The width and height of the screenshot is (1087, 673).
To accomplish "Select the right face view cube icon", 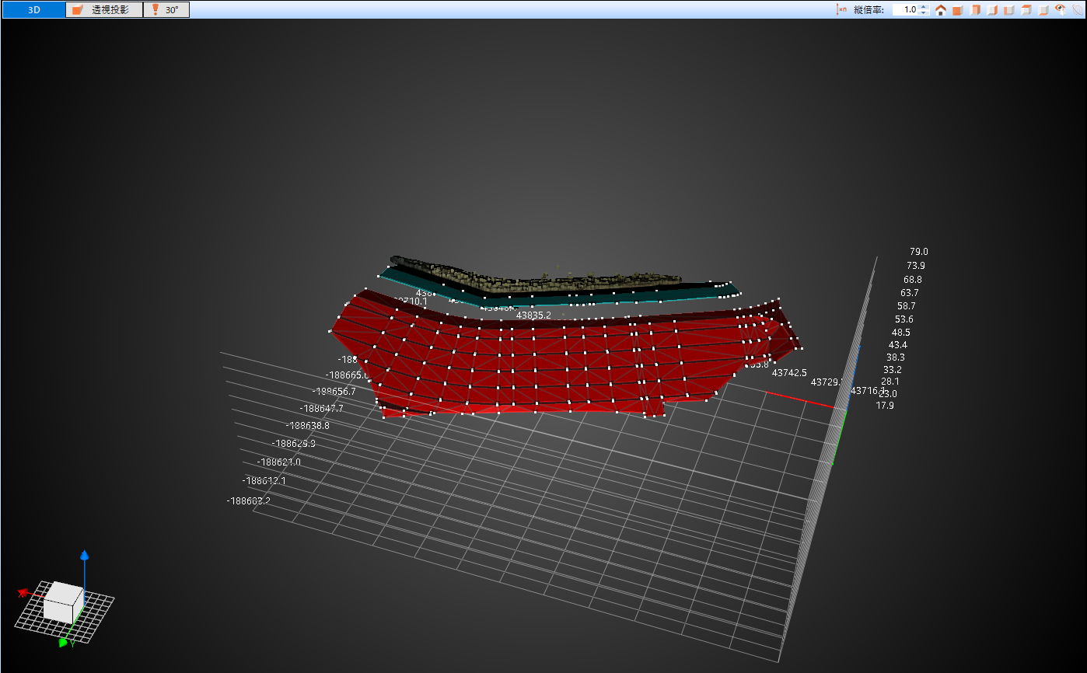I will 992,10.
